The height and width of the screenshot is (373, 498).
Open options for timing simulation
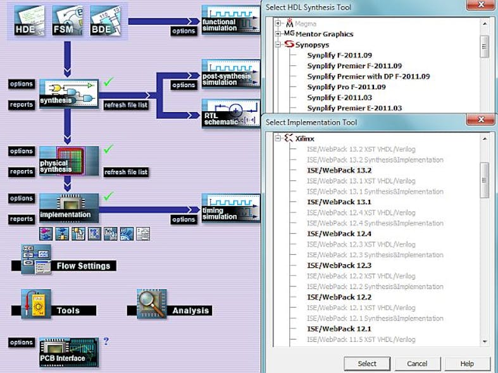click(x=184, y=219)
